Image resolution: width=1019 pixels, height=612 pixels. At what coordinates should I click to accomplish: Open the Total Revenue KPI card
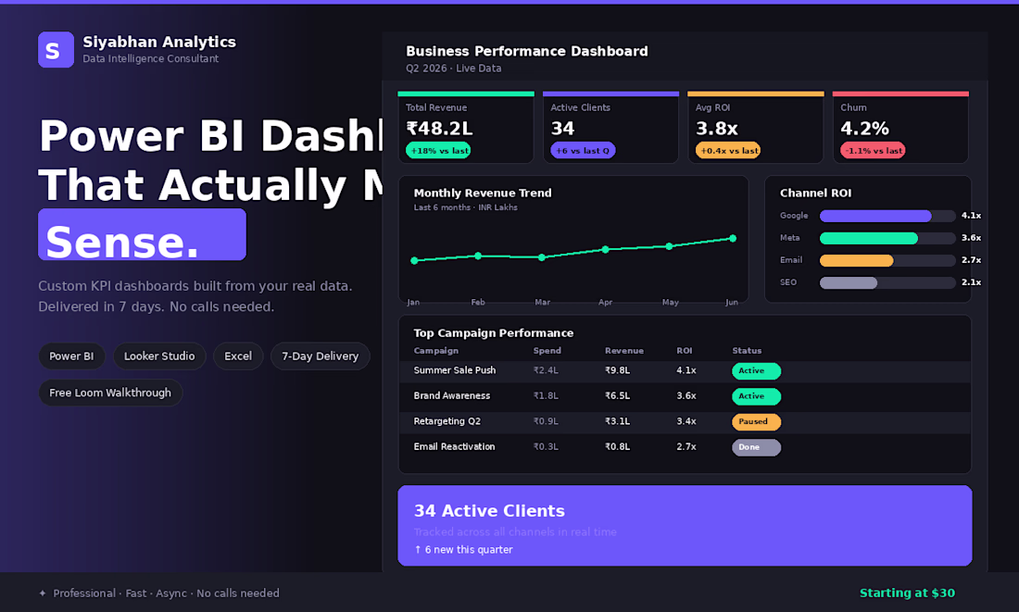click(466, 128)
